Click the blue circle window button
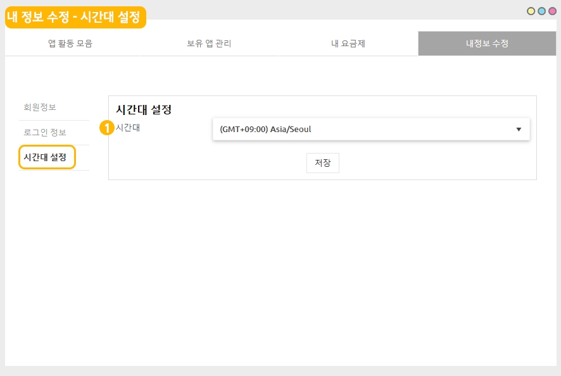This screenshot has height=376, width=561. pyautogui.click(x=541, y=11)
